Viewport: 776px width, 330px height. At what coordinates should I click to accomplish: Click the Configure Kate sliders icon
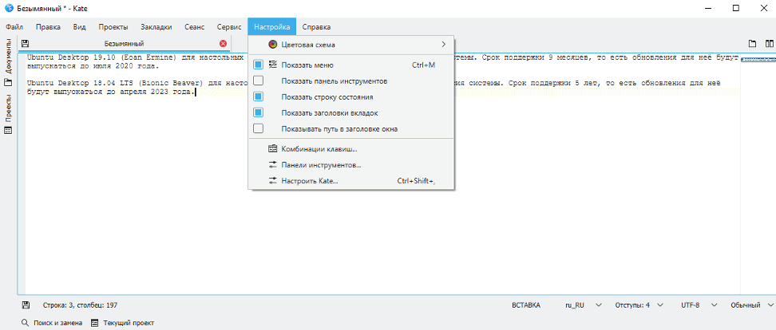[272, 181]
